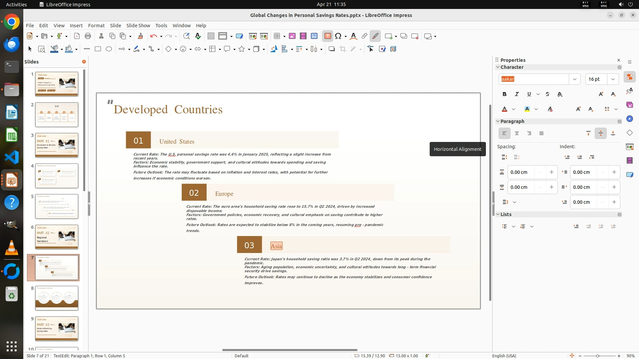Click the Insert Table toolbar icon
The height and width of the screenshot is (359, 639).
277,36
